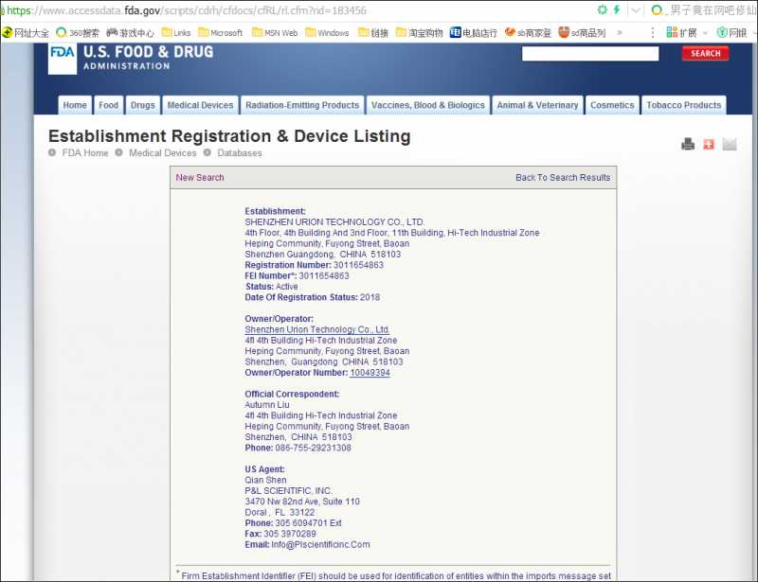
Task: Focus the FDA site search field
Action: pyautogui.click(x=590, y=54)
